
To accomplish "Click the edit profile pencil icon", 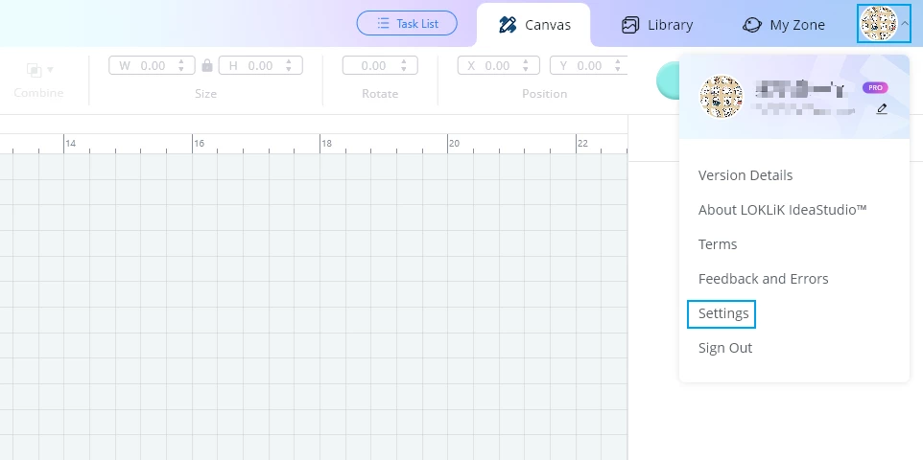I will [x=881, y=109].
